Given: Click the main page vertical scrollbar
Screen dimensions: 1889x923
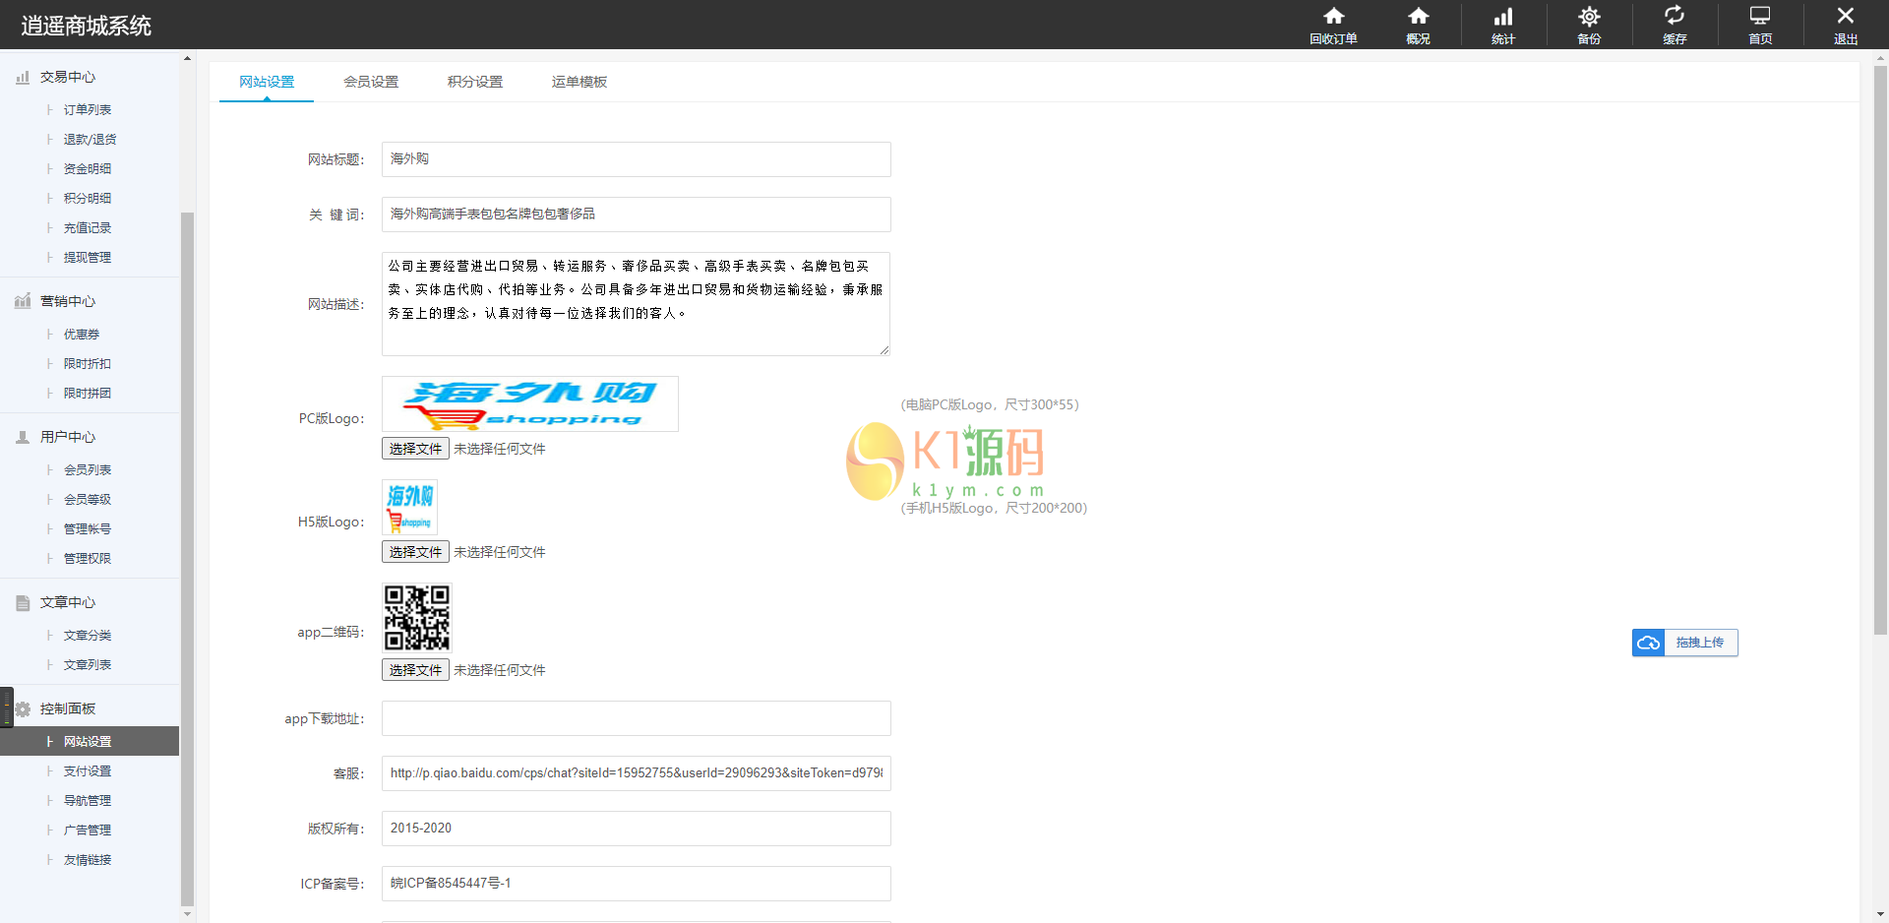Looking at the screenshot, I should (1880, 349).
